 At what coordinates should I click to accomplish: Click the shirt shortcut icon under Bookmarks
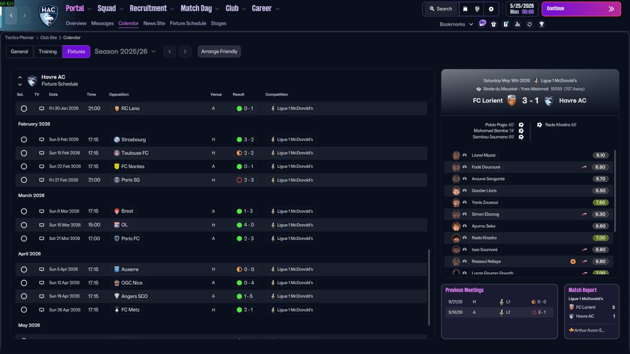[494, 24]
